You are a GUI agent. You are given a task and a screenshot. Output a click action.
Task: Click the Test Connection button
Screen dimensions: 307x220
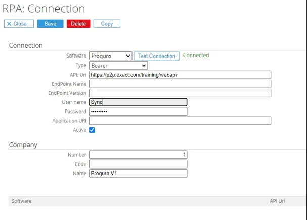(x=156, y=56)
